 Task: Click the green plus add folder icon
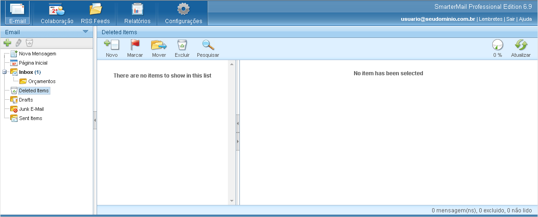pos(7,43)
